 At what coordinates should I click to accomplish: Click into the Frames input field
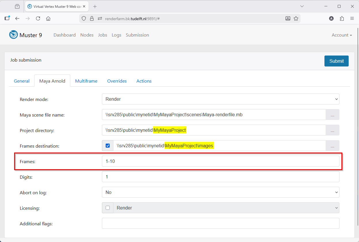pyautogui.click(x=221, y=161)
